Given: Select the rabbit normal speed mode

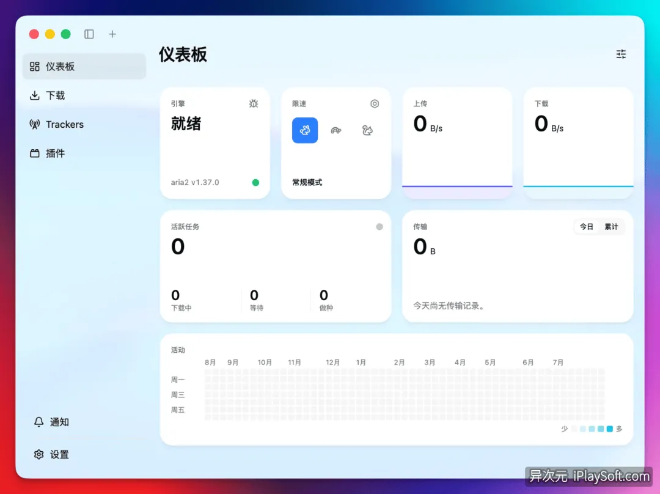Looking at the screenshot, I should 305,130.
